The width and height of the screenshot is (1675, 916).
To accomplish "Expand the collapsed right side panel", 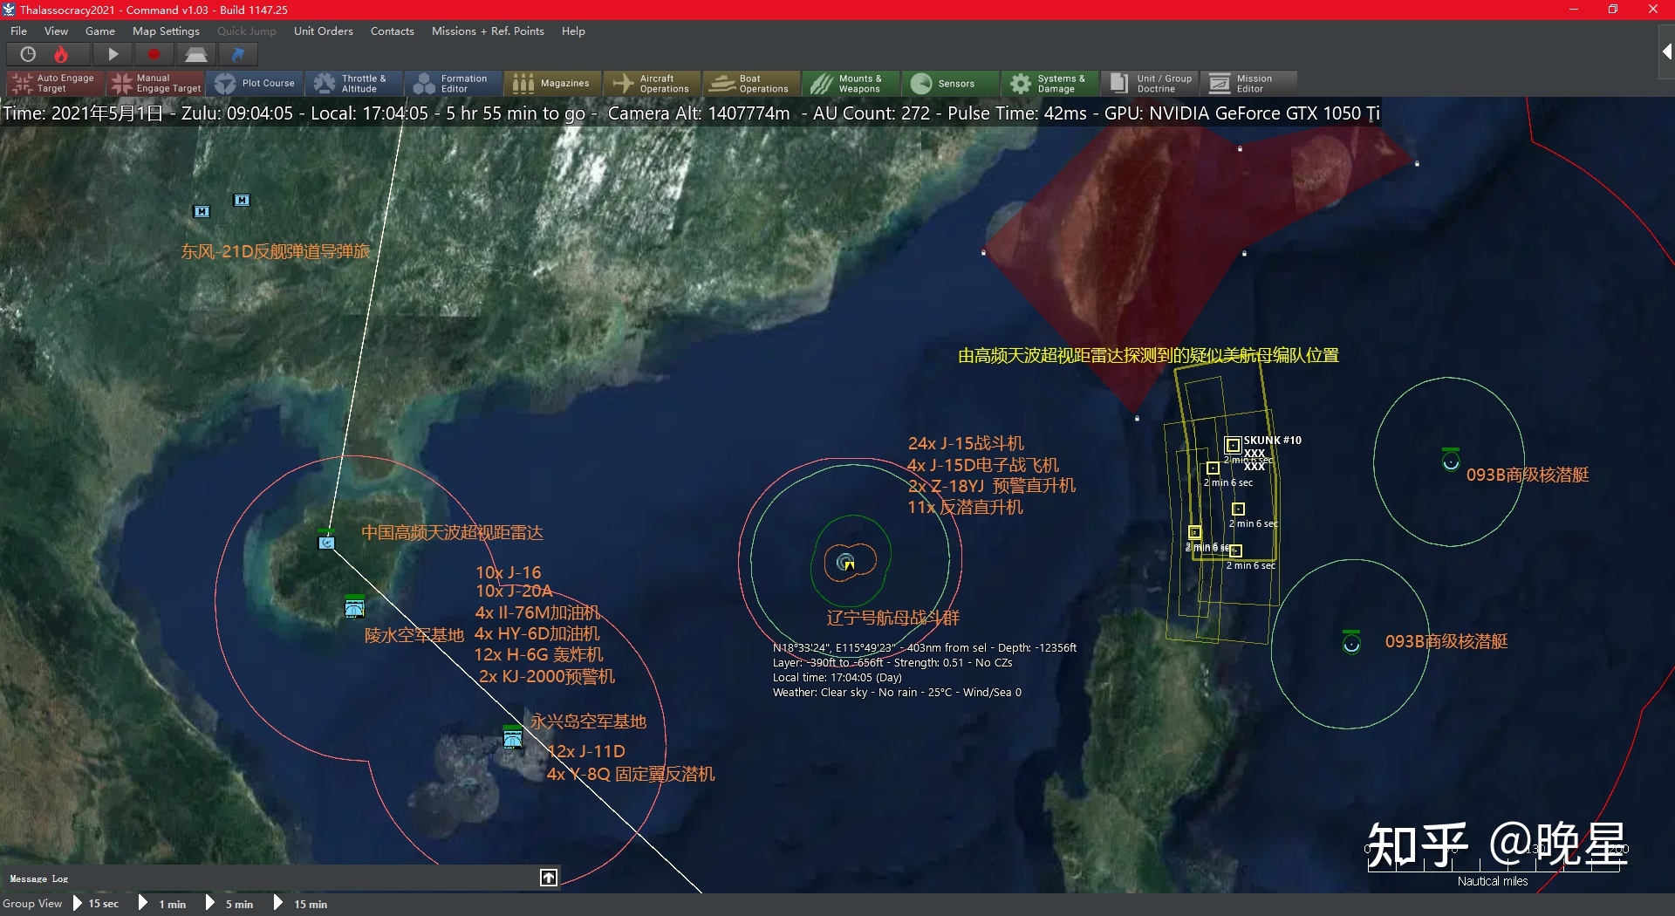I will coord(1666,52).
